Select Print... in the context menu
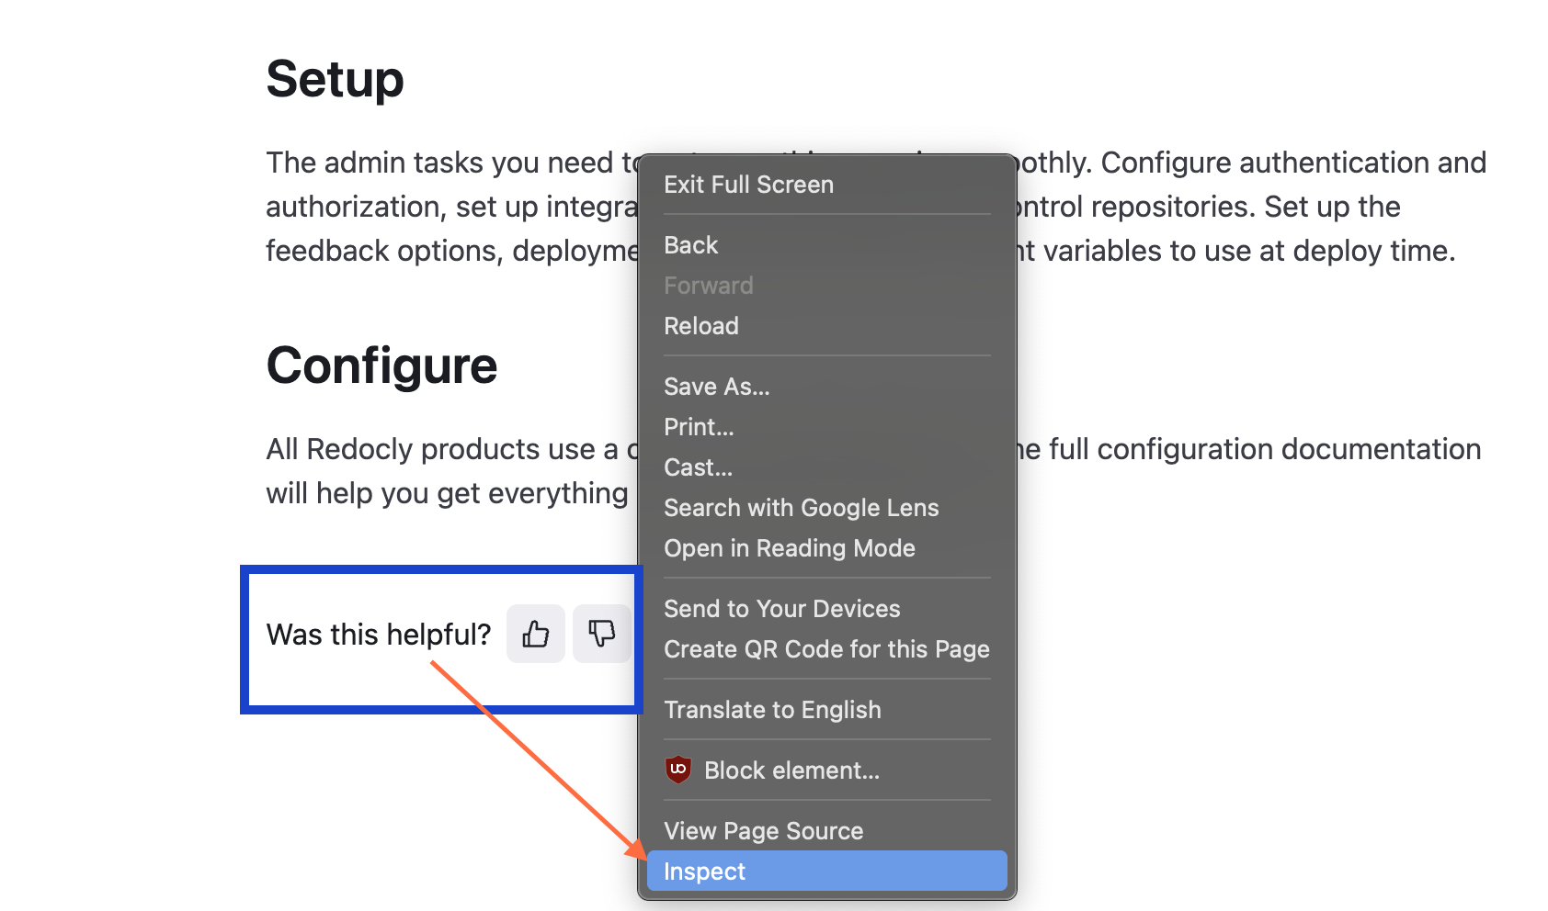 (x=827, y=427)
